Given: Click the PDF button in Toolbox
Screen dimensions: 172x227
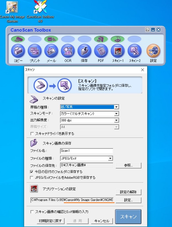Looking at the screenshot, I should pyautogui.click(x=101, y=51).
